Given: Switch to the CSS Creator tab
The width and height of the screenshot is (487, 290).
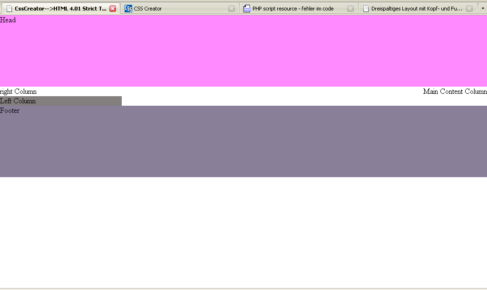Looking at the screenshot, I should tap(176, 9).
